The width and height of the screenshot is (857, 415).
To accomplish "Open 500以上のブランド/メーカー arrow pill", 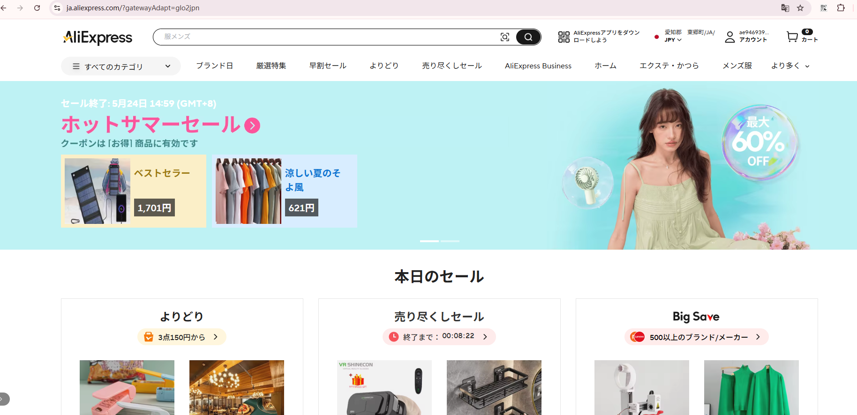I will click(697, 337).
